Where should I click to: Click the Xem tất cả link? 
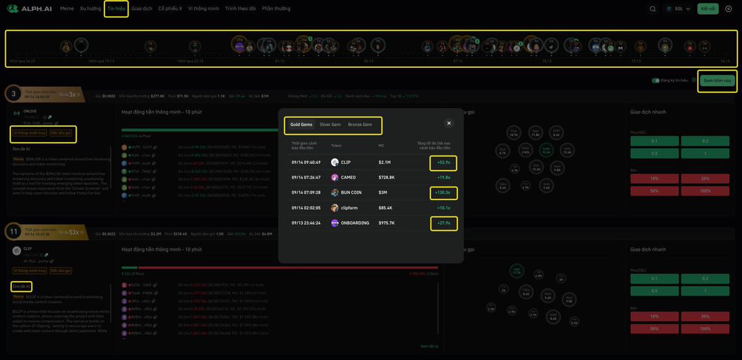[x=429, y=346]
